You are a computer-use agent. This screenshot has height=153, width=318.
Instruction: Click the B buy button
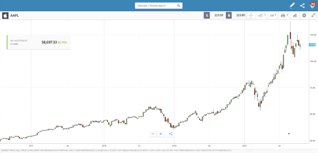[x=229, y=16]
